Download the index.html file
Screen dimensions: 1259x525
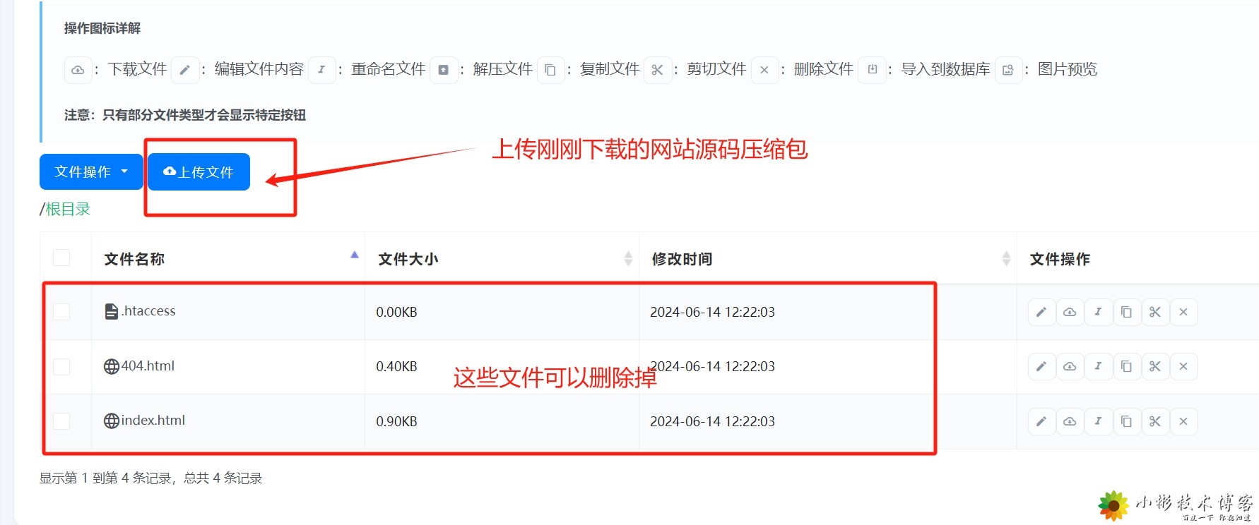[x=1070, y=421]
